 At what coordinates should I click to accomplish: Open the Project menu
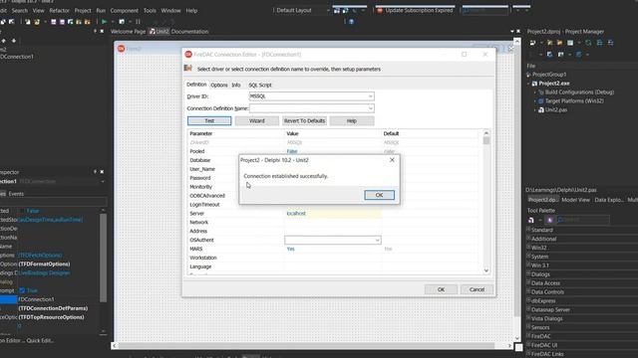click(83, 11)
